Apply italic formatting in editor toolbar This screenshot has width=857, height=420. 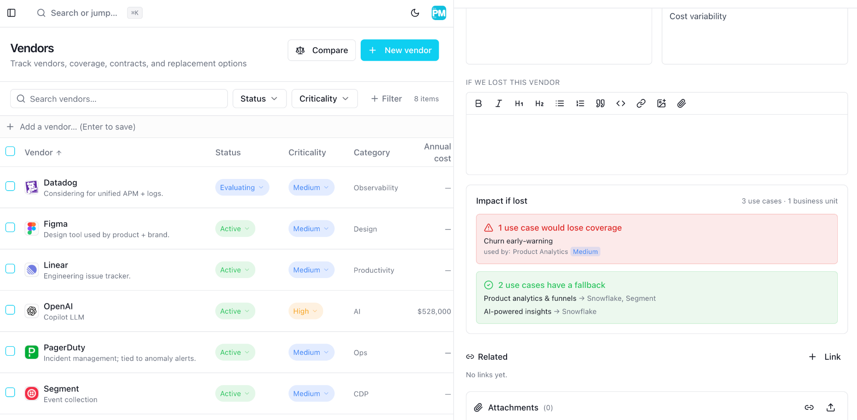pyautogui.click(x=499, y=104)
